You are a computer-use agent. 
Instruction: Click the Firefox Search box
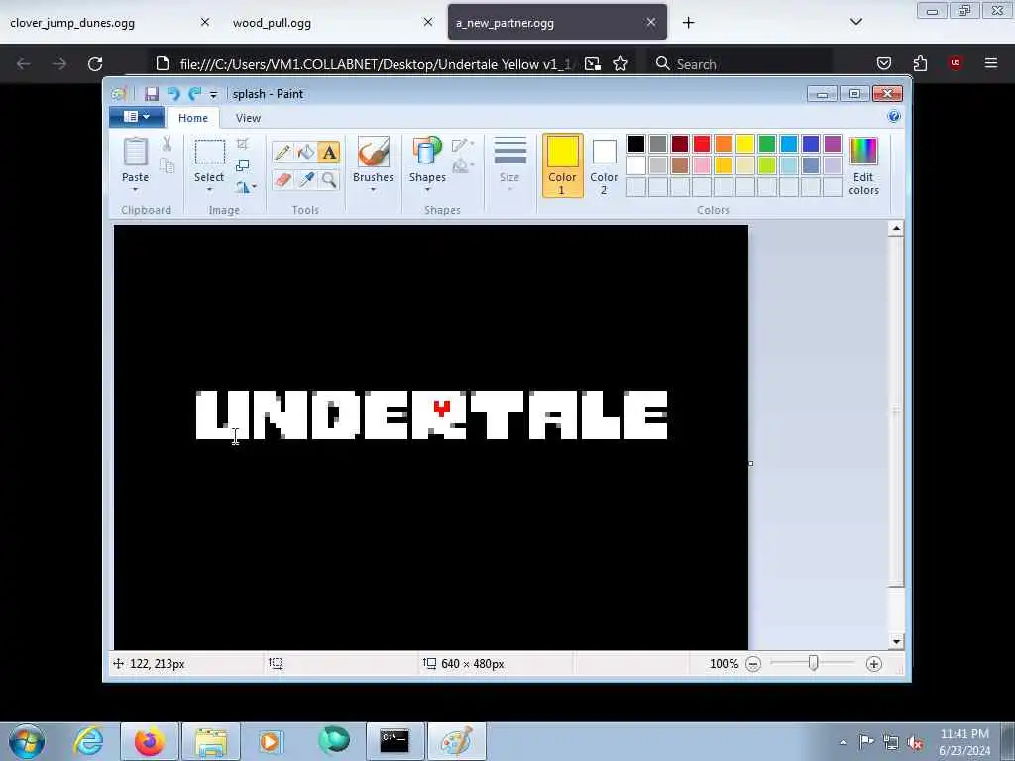click(741, 64)
